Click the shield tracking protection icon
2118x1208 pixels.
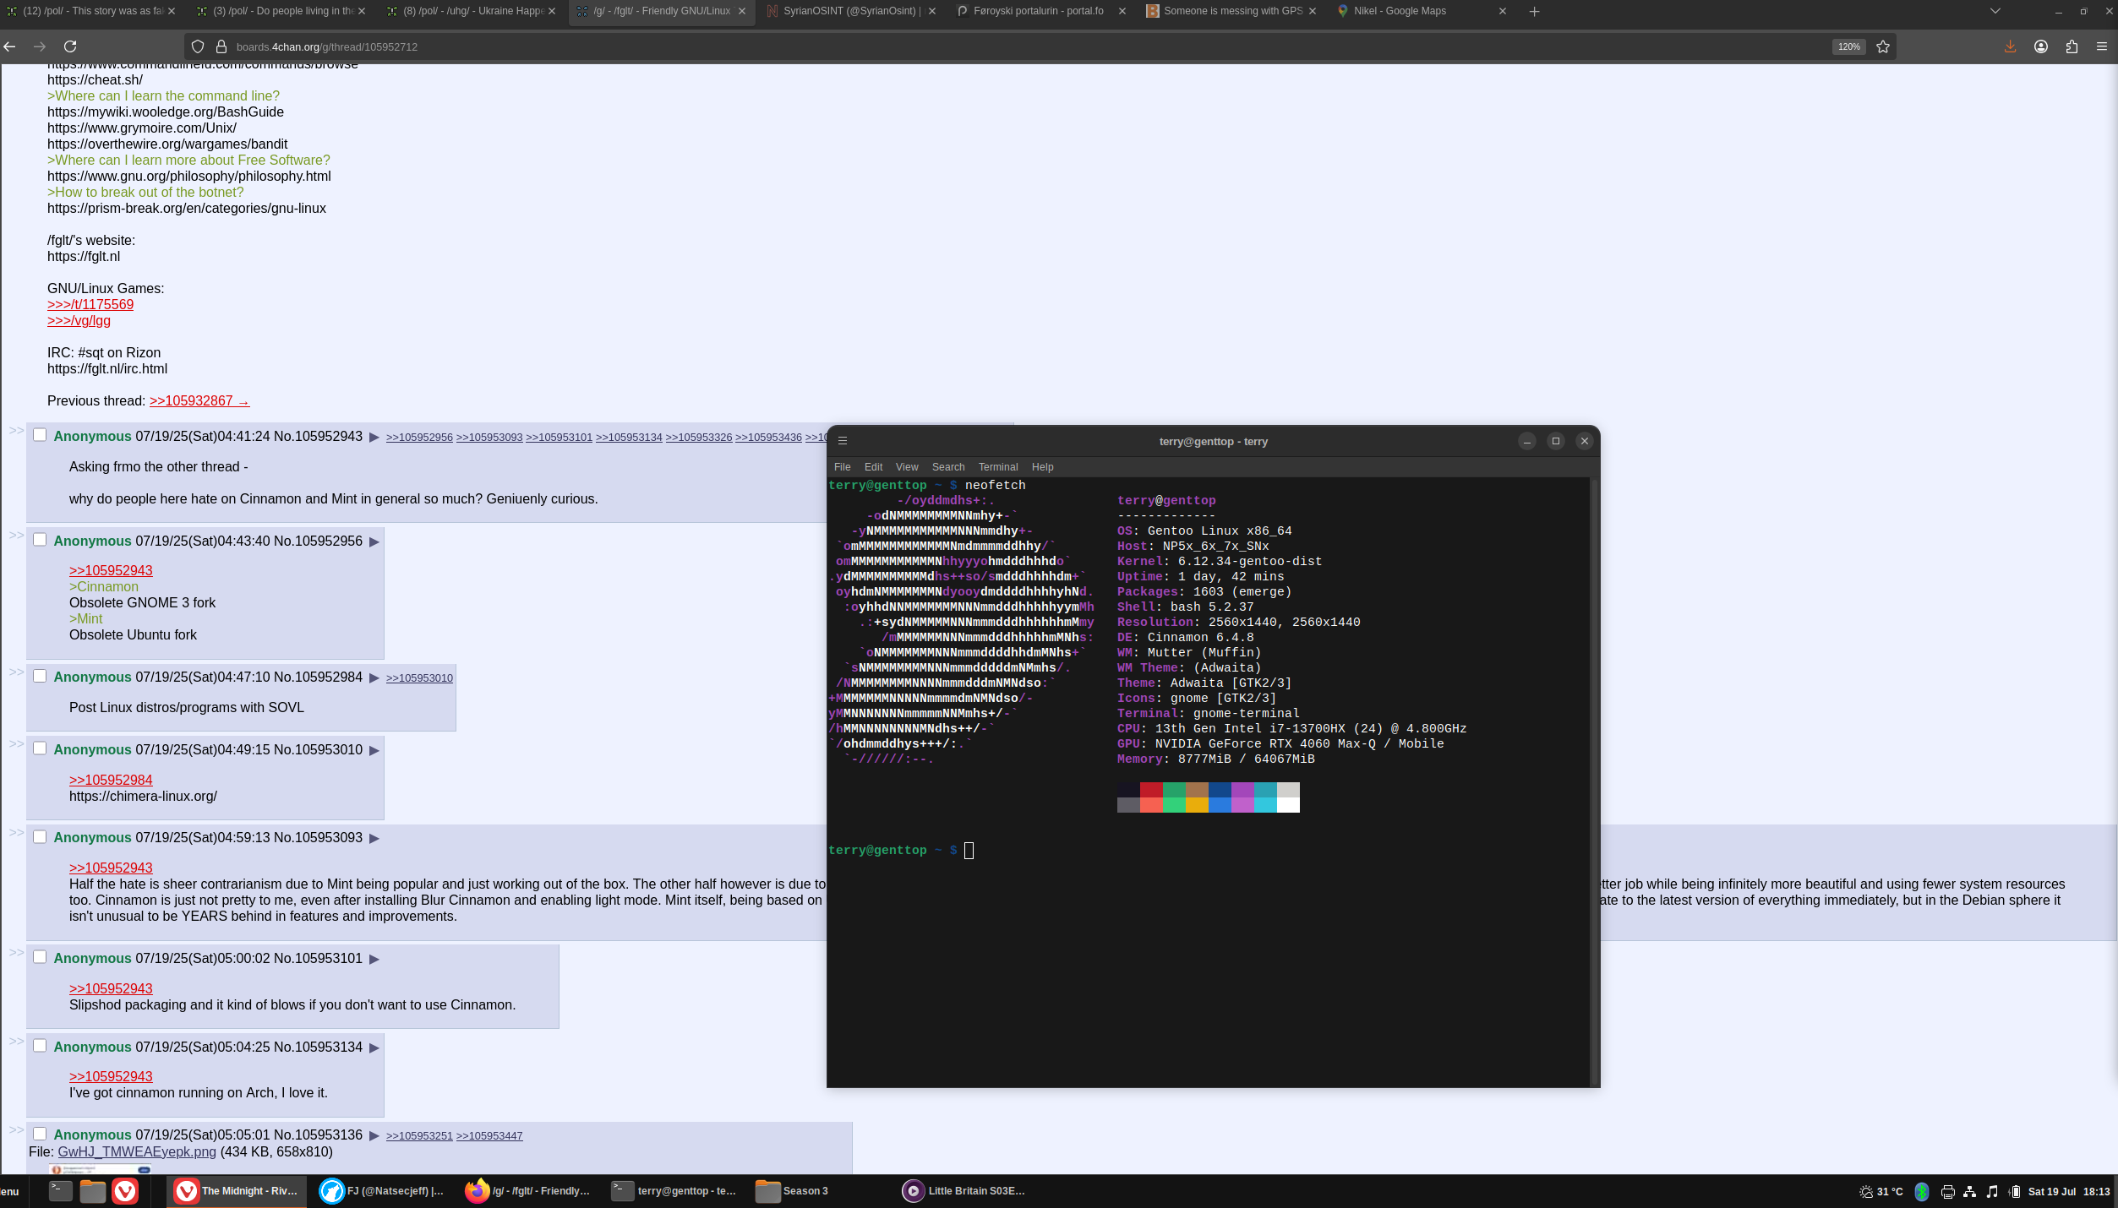pyautogui.click(x=198, y=46)
